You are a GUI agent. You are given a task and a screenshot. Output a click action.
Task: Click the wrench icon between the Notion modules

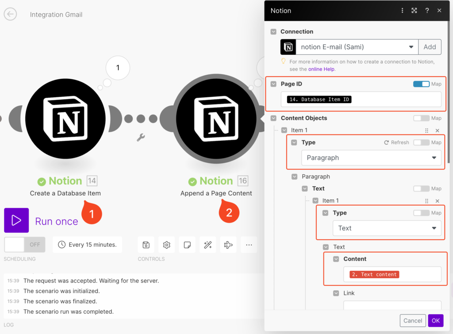[x=141, y=138]
